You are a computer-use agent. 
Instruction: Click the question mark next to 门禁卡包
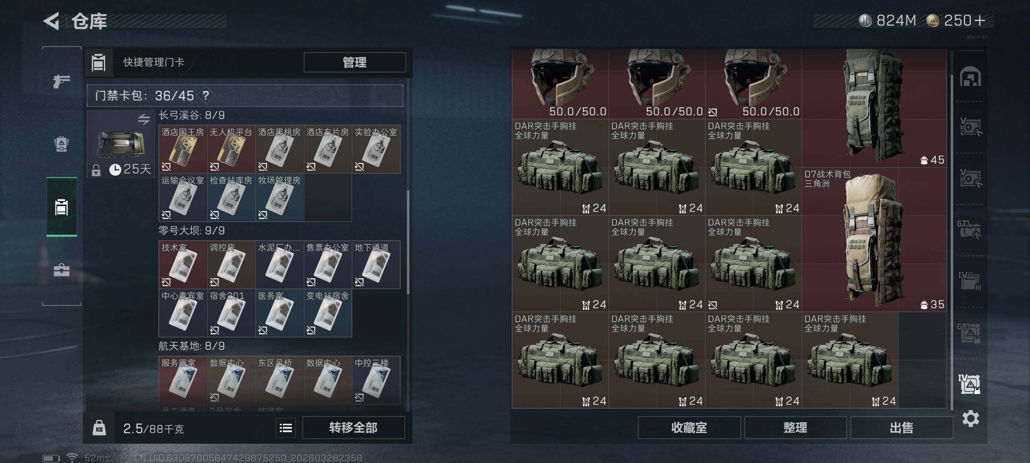(x=206, y=95)
